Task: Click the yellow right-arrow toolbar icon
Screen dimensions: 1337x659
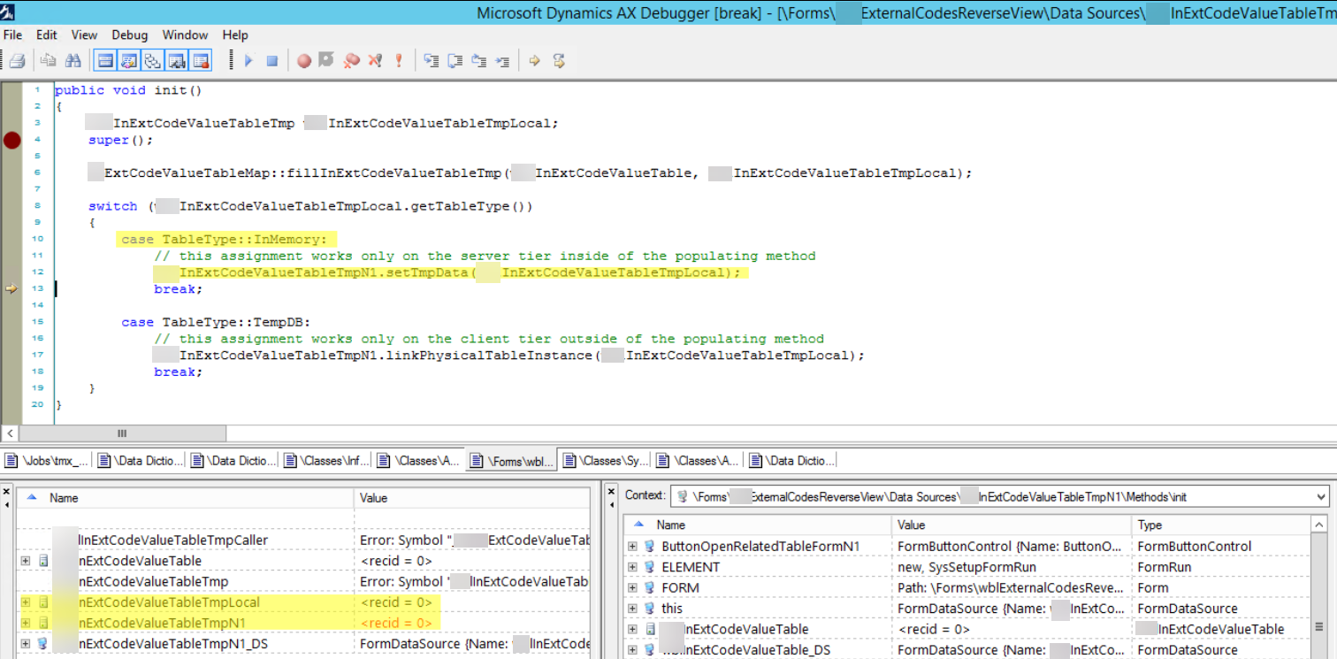Action: coord(535,60)
